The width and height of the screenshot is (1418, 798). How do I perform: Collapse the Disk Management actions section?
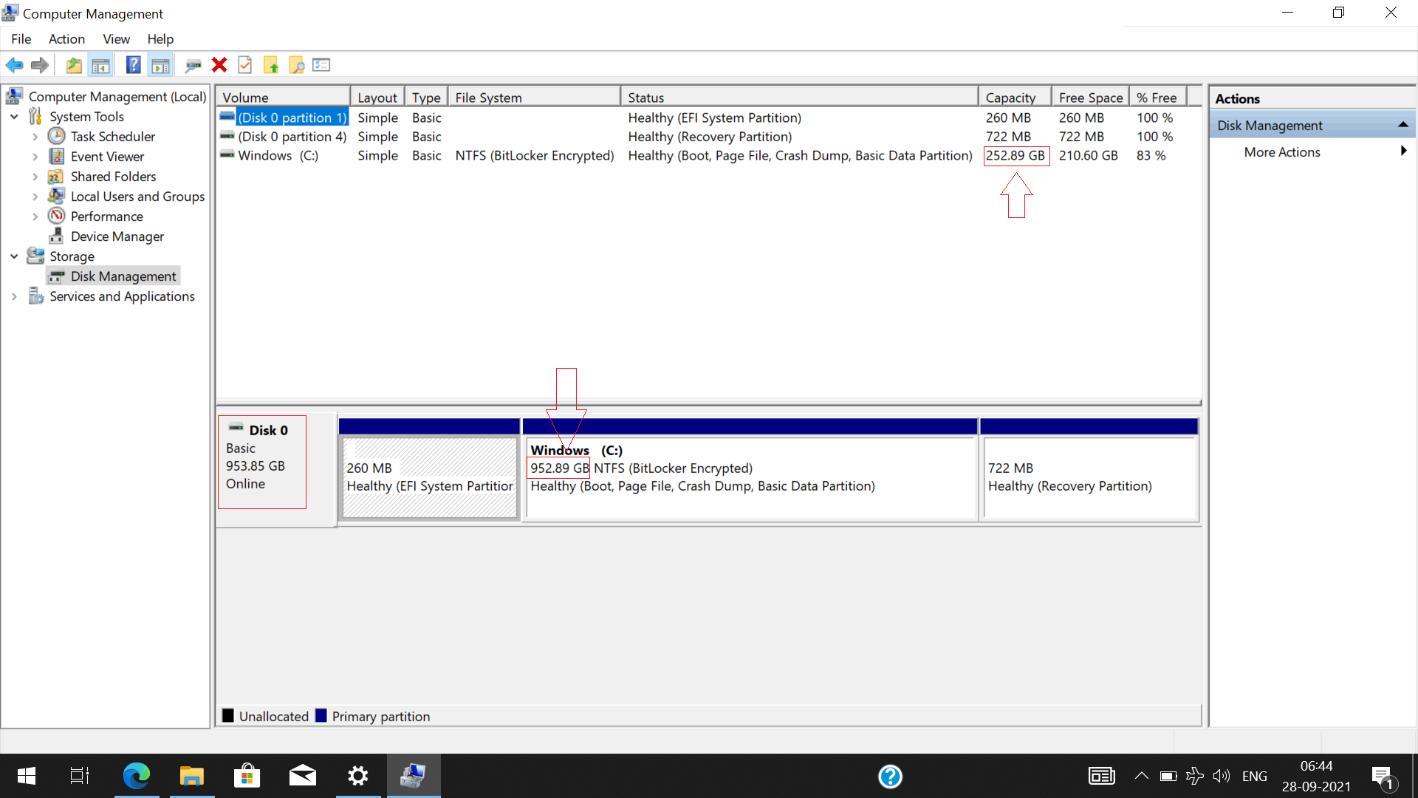pyautogui.click(x=1402, y=125)
